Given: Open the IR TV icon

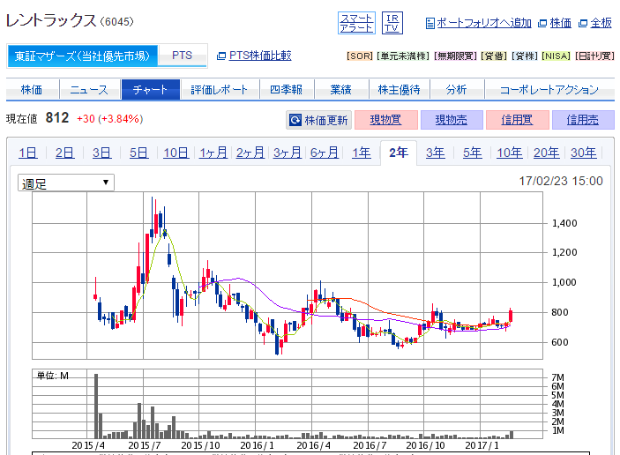Looking at the screenshot, I should [x=392, y=23].
